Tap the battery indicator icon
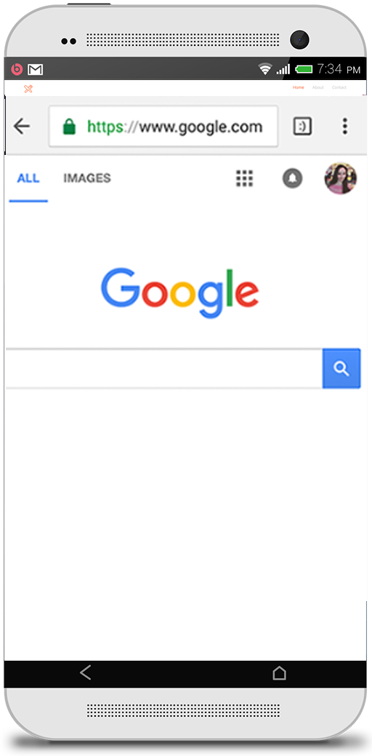372x756 pixels. click(304, 69)
